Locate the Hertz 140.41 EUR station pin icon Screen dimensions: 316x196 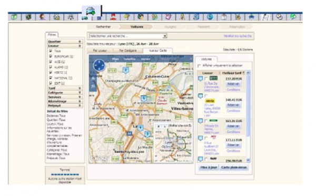point(200,96)
